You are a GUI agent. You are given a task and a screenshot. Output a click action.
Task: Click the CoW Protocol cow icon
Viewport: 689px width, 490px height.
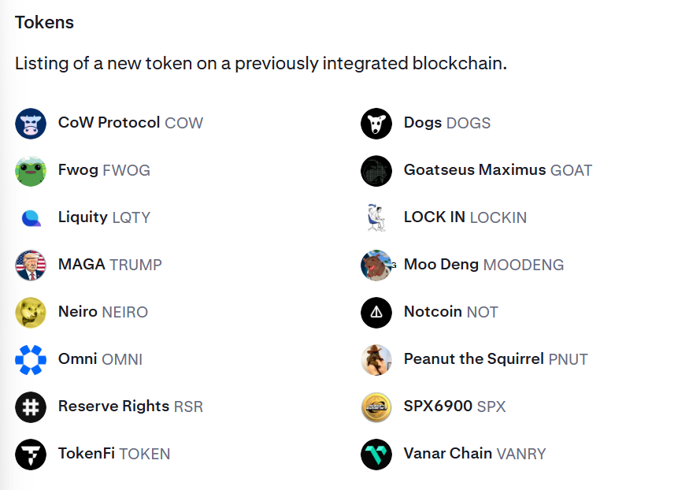(31, 124)
